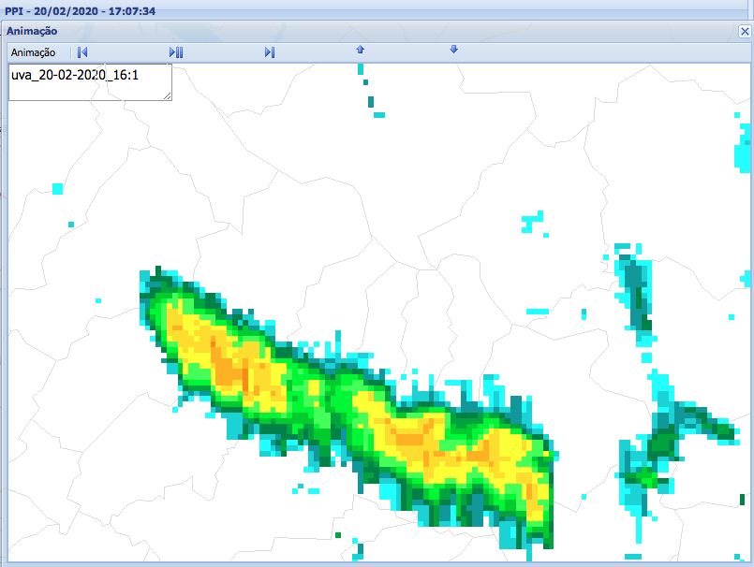
Task: Click the blue up arrow icon
Action: (x=360, y=50)
